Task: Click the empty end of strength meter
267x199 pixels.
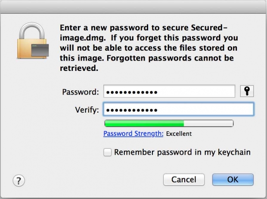Action: click(x=208, y=123)
